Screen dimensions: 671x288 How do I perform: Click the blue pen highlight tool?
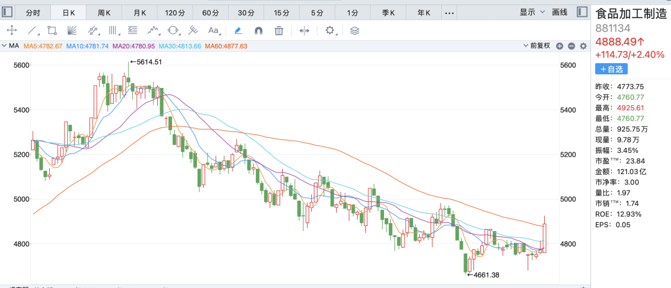239,30
